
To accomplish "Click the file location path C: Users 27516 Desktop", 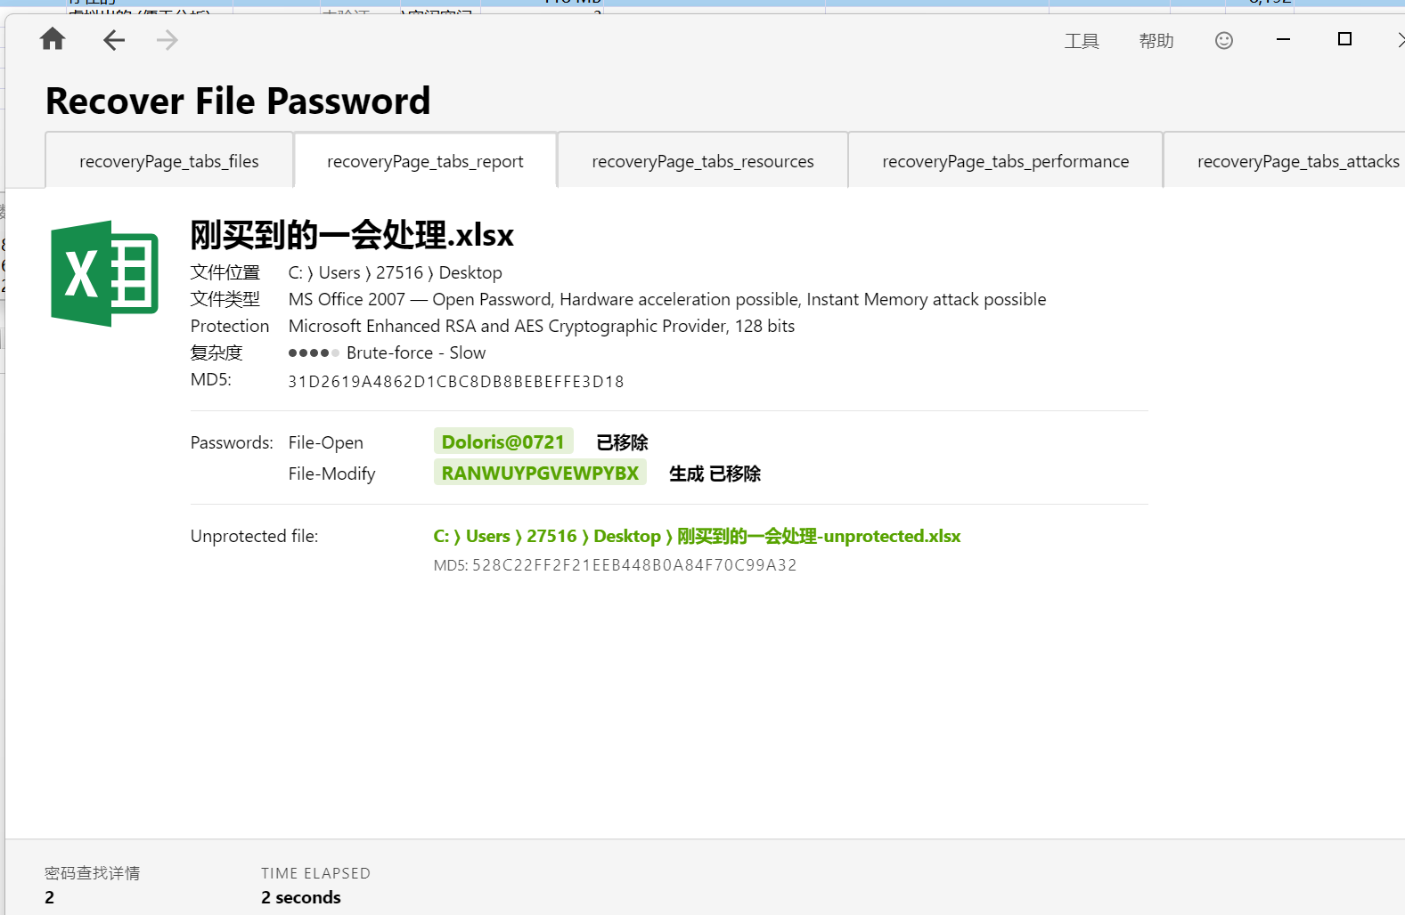I will (x=395, y=272).
